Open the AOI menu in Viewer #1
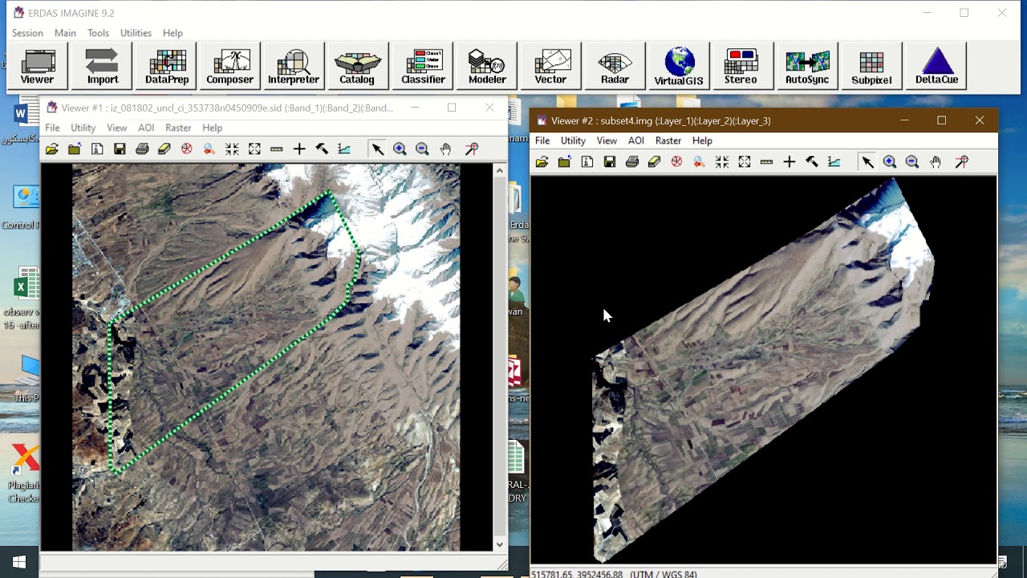Image resolution: width=1027 pixels, height=578 pixels. pos(146,128)
